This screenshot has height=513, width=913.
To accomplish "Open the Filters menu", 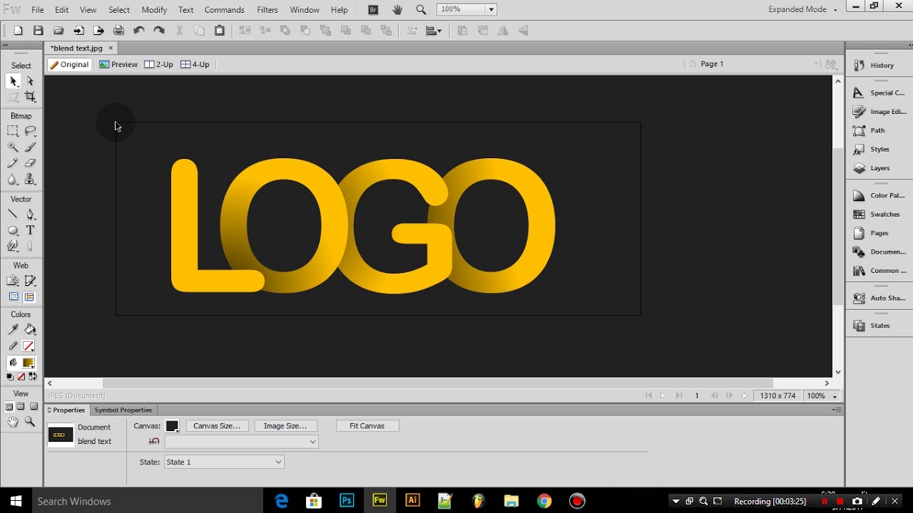I will coord(267,10).
